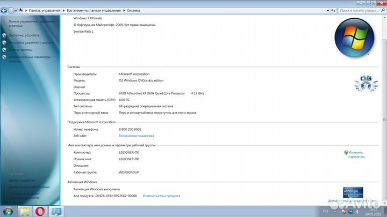Click shield icon next to Изменить параметры
This screenshot has width=387, height=217.
(346, 153)
